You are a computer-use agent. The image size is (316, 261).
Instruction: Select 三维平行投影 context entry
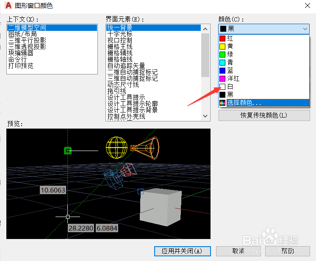(x=52, y=40)
